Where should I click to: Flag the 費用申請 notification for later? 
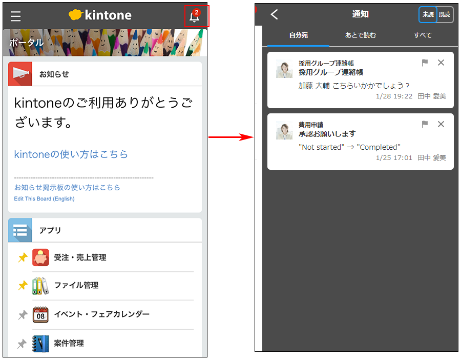point(425,124)
